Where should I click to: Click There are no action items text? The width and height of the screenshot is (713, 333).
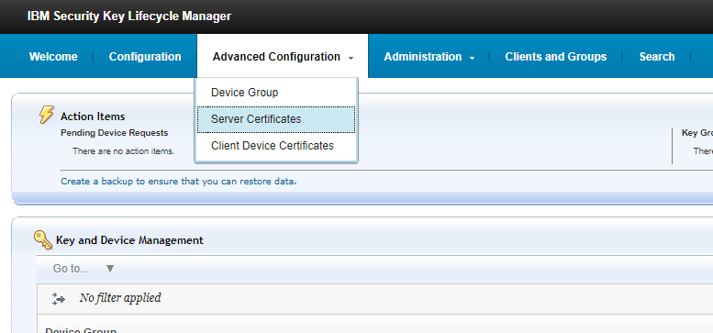(x=124, y=151)
